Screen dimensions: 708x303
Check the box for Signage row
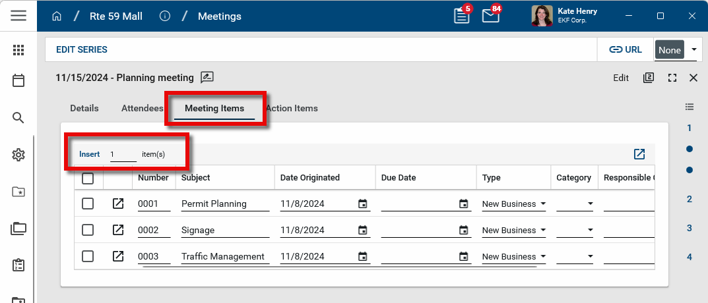coord(88,230)
